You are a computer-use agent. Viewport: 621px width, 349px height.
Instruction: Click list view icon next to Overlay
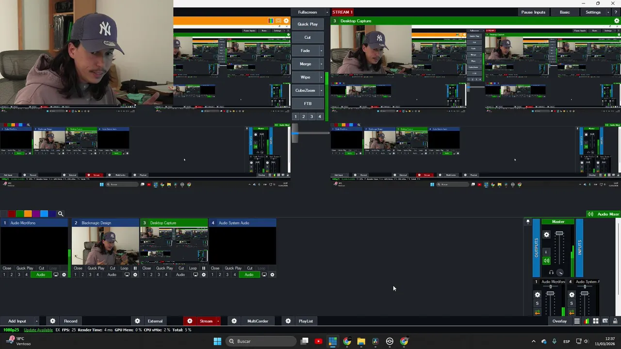click(577, 321)
